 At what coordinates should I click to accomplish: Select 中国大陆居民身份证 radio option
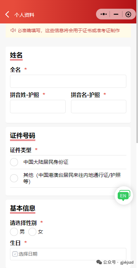(14, 162)
